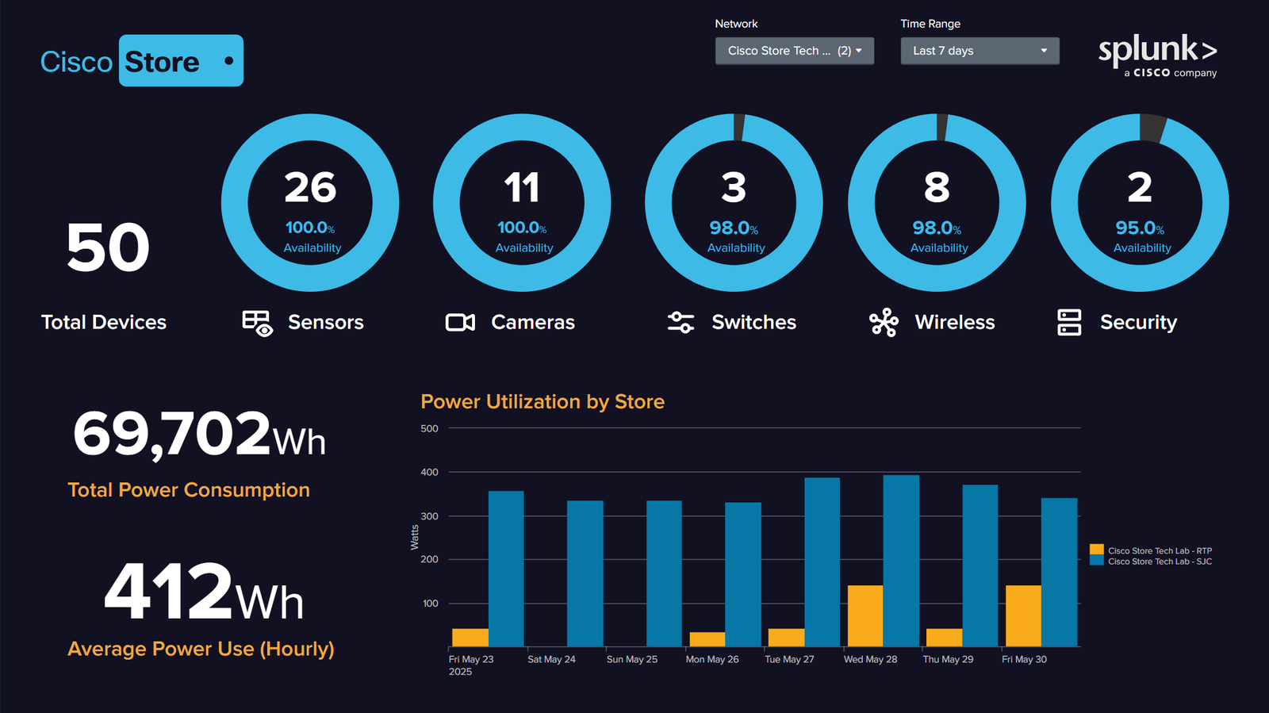The image size is (1269, 713).
Task: Click the Total Devices label
Action: pyautogui.click(x=104, y=322)
